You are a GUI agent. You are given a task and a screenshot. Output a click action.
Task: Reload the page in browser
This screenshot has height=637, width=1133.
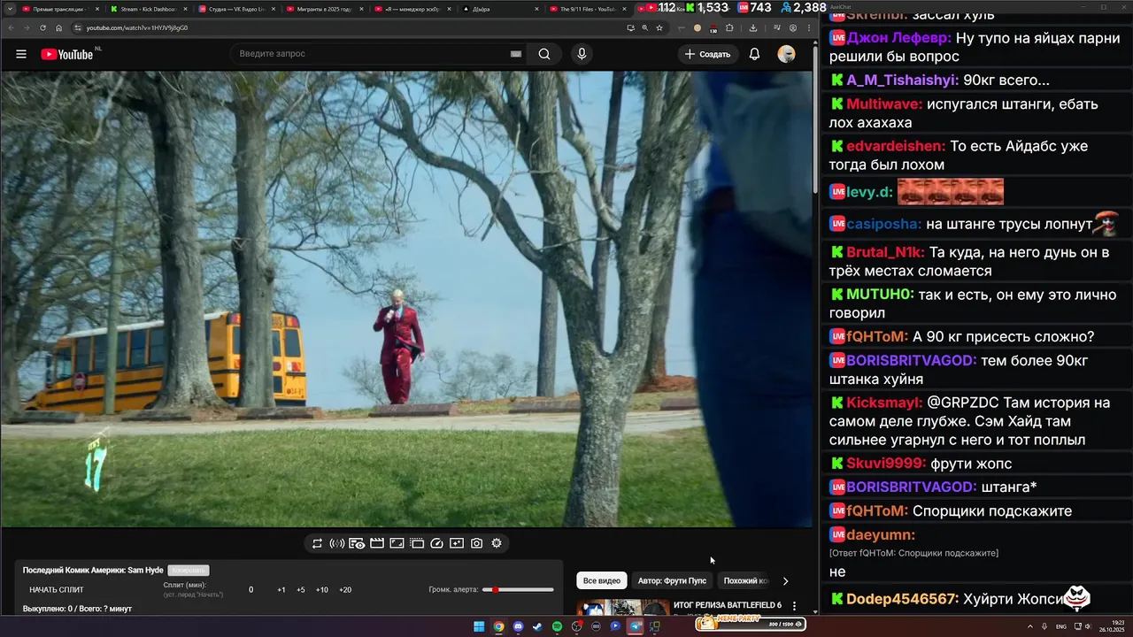(x=42, y=27)
